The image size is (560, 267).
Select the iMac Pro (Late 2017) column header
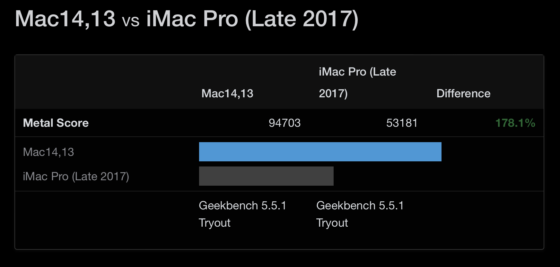(357, 83)
